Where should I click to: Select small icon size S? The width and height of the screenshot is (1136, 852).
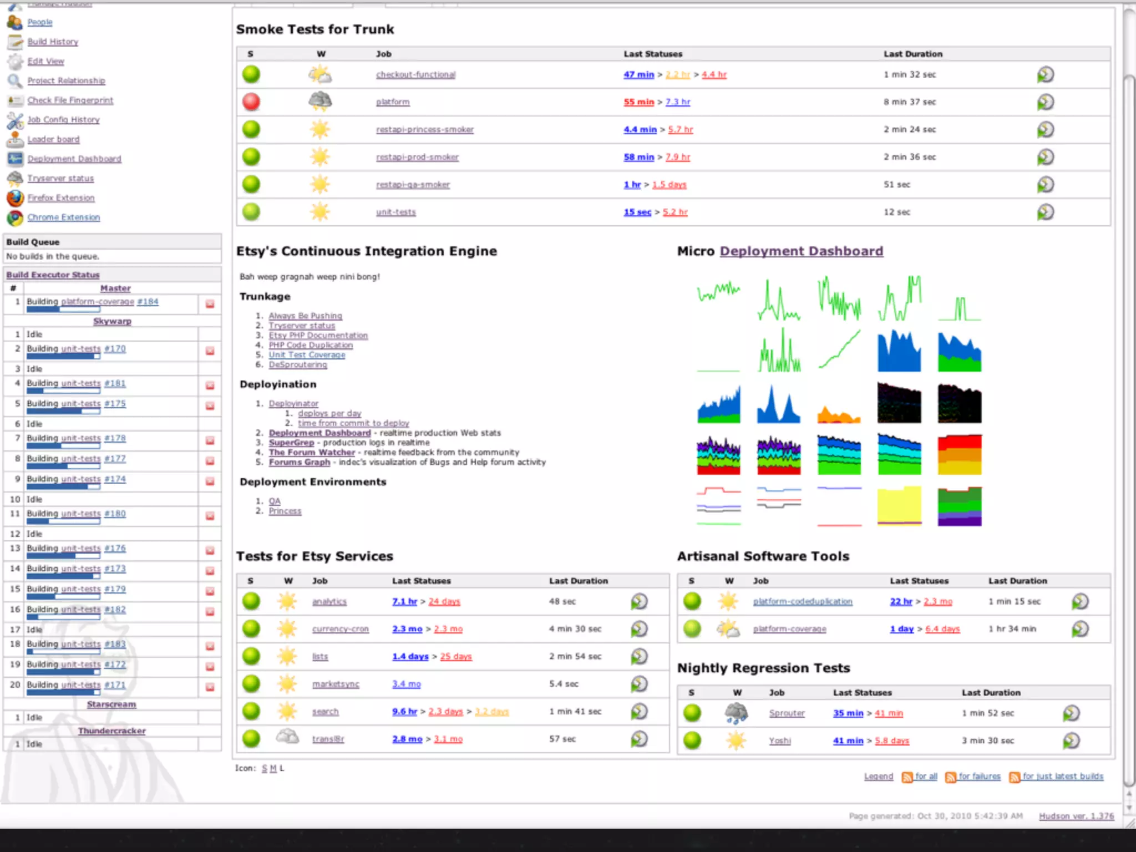pos(265,768)
